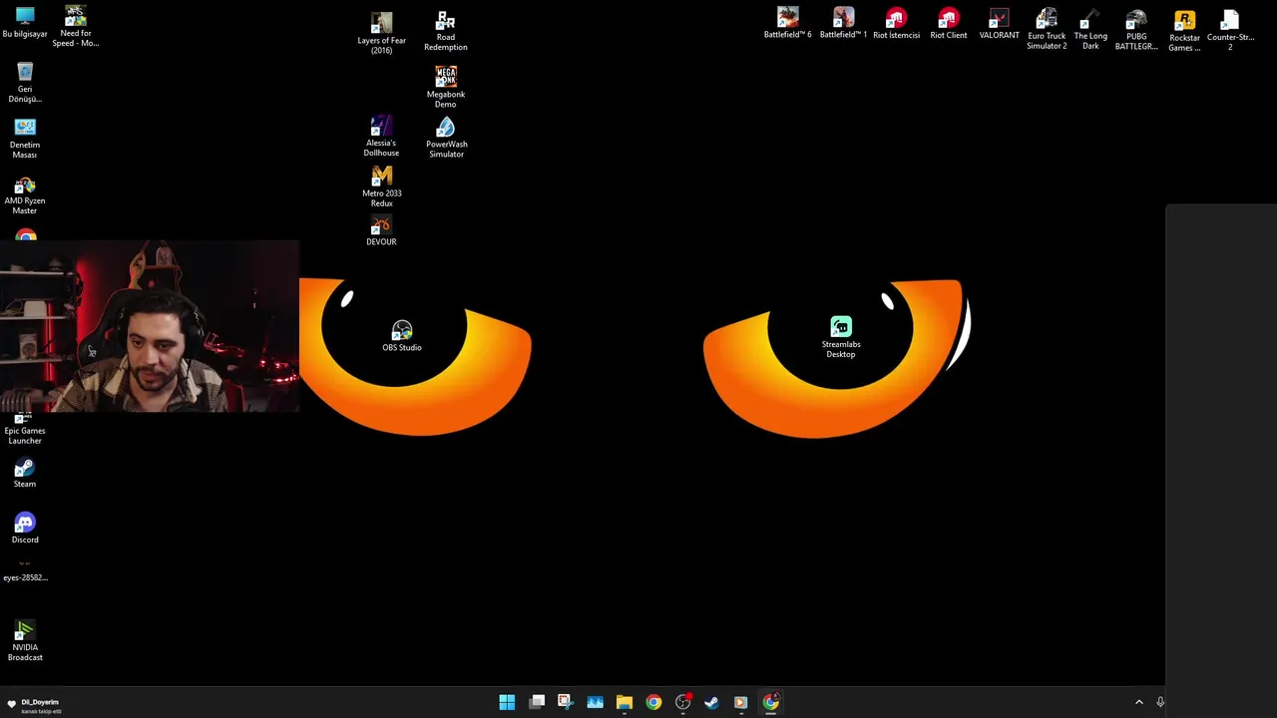
Task: Open File Explorer from the taskbar
Action: (x=625, y=702)
